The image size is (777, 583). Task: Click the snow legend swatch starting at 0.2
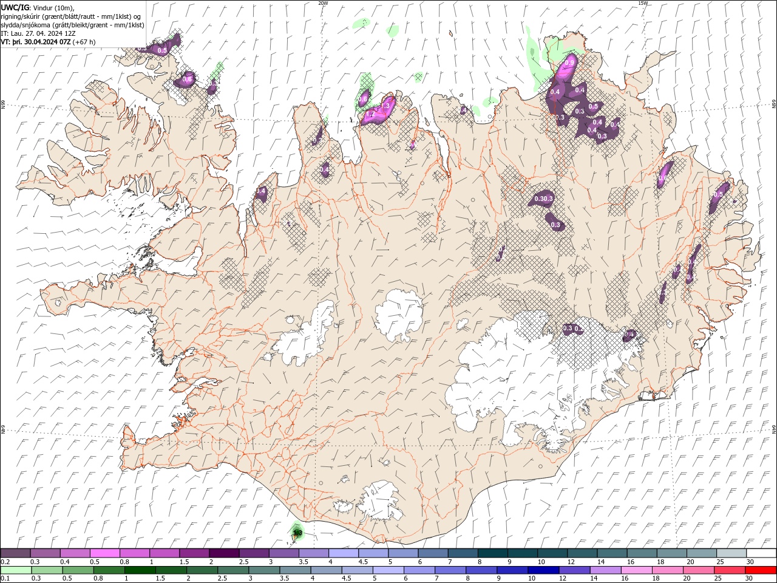click(x=16, y=553)
